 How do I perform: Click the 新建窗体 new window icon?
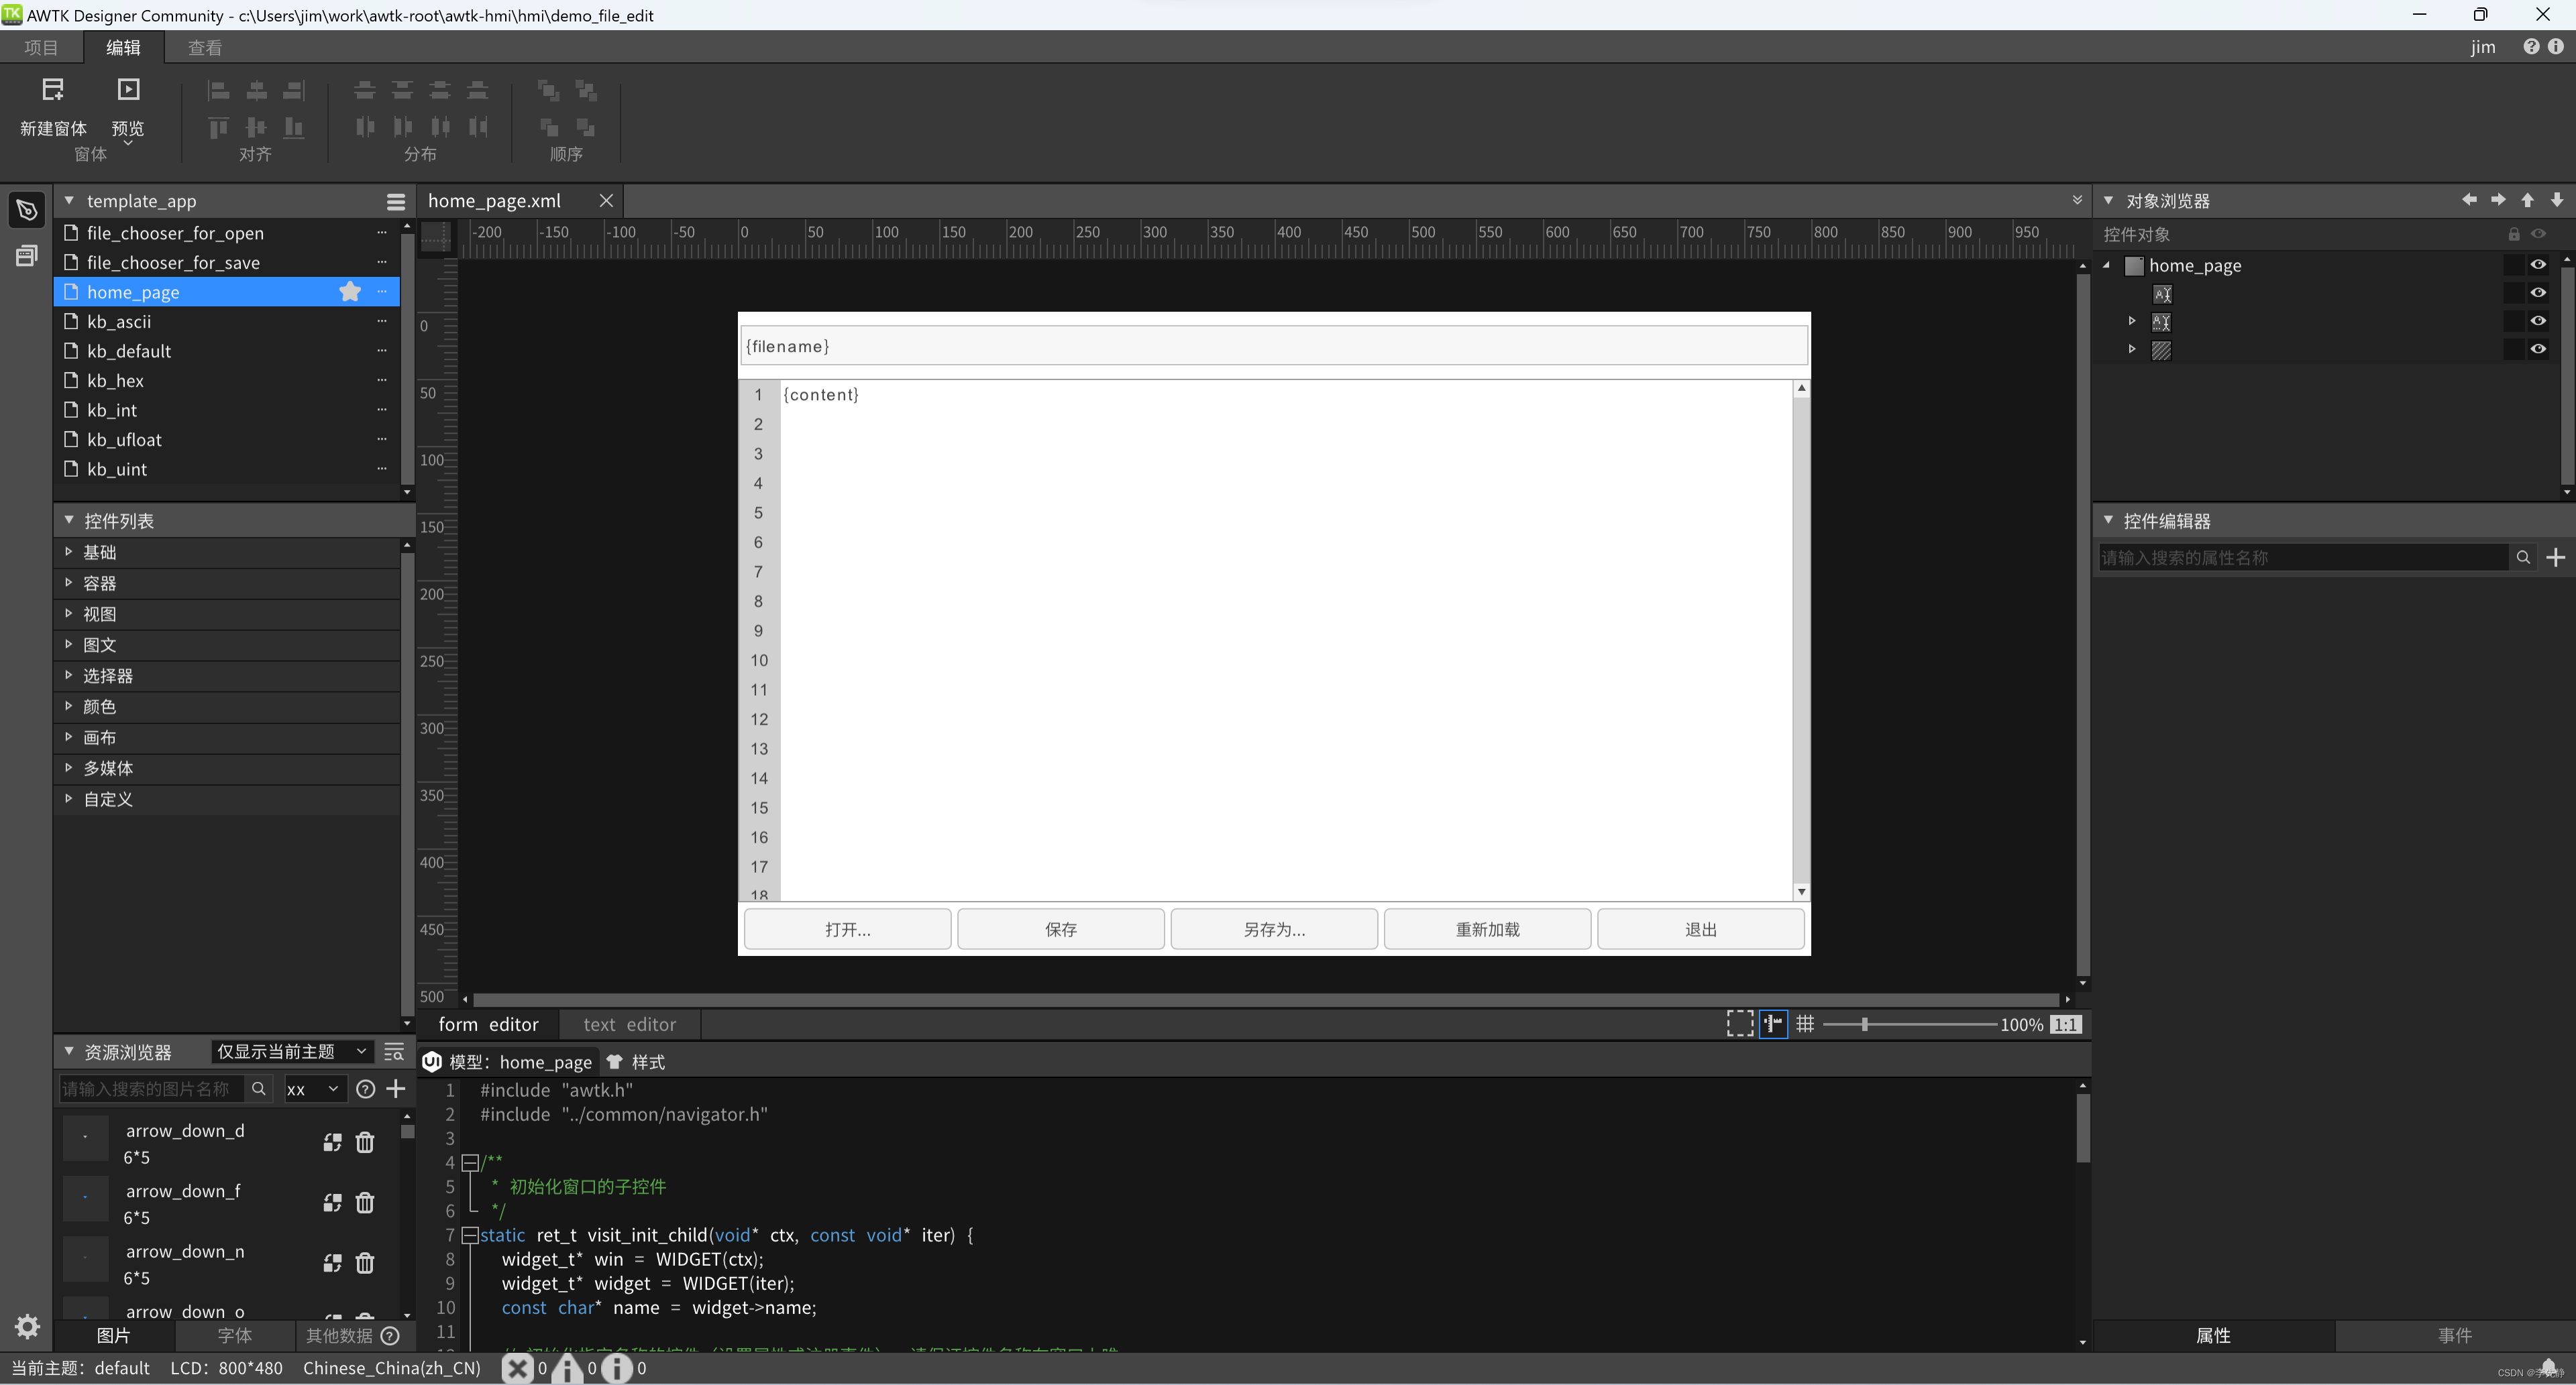[x=53, y=90]
